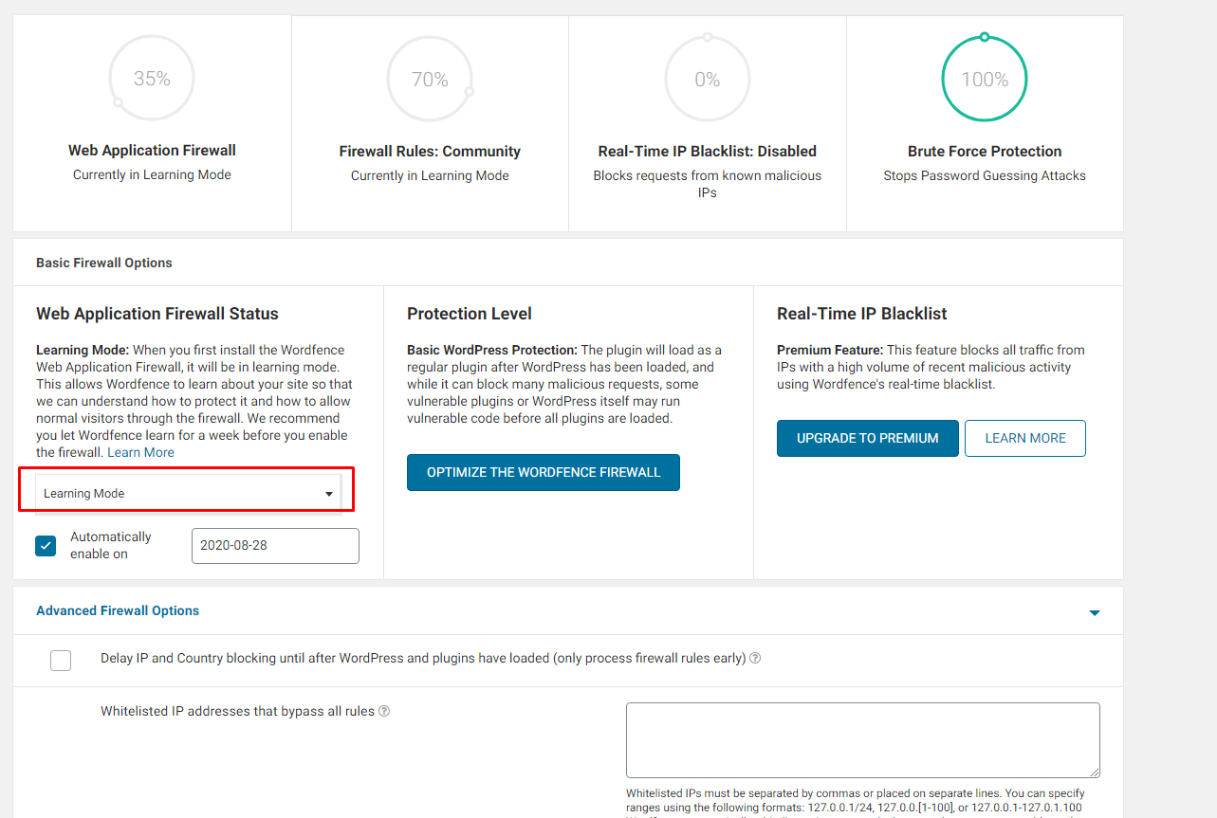Image resolution: width=1217 pixels, height=818 pixels.
Task: Click the Web Application Firewall card title
Action: (x=152, y=151)
